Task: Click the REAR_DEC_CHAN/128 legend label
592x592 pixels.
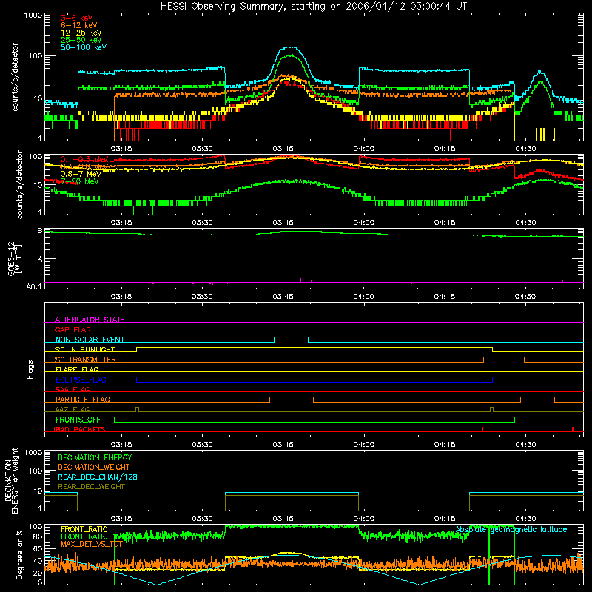Action: pyautogui.click(x=98, y=477)
